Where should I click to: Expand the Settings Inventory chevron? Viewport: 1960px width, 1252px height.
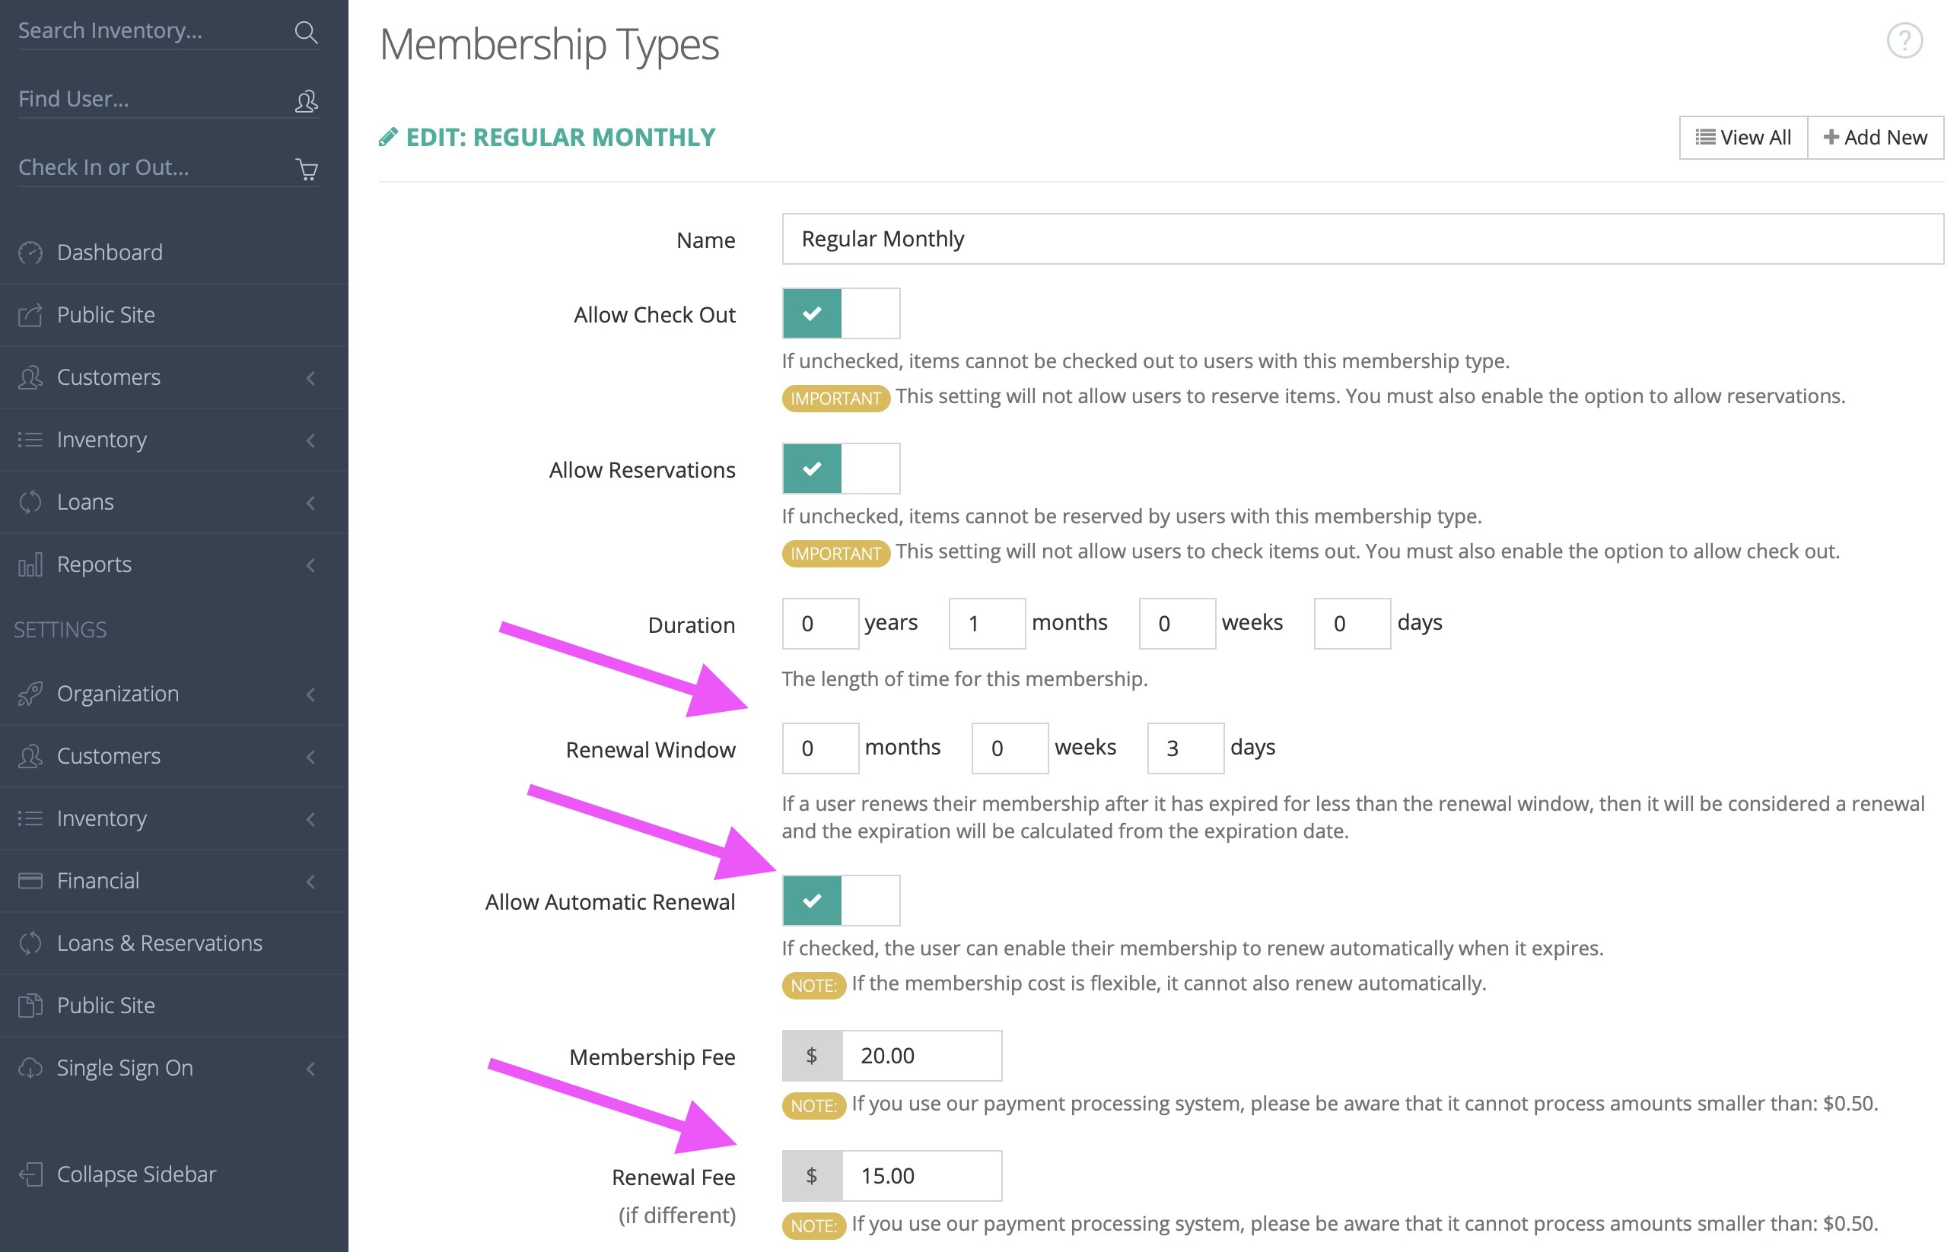click(x=311, y=819)
